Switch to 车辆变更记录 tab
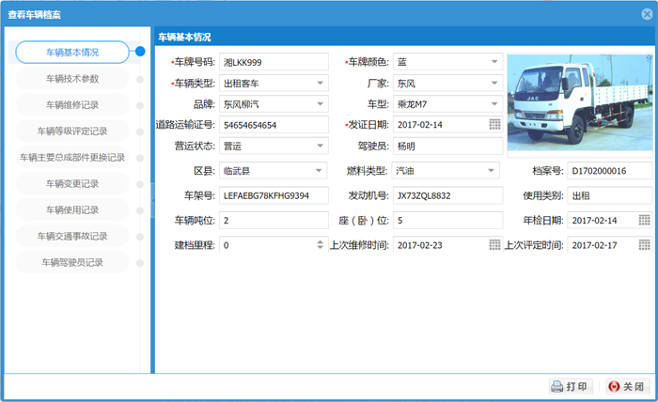 click(72, 183)
